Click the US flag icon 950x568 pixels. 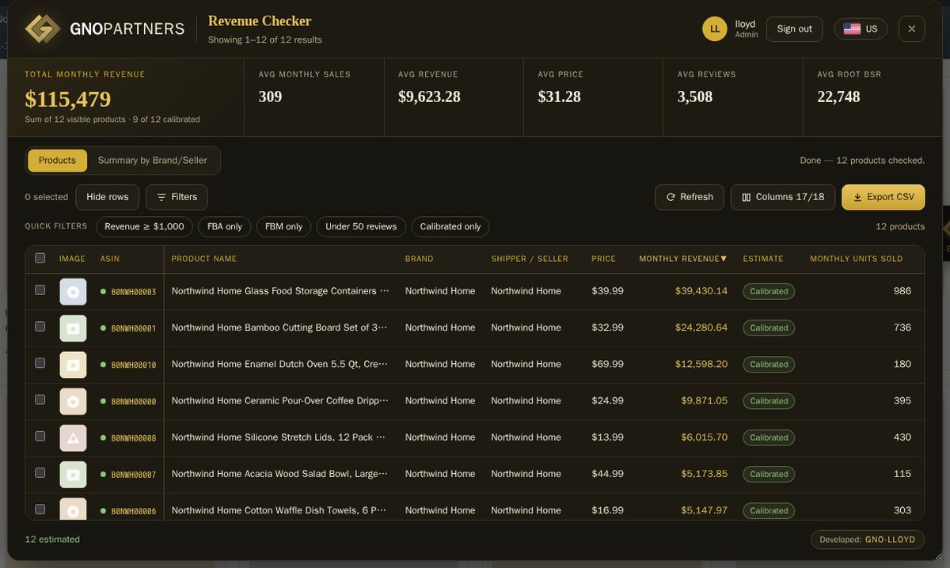[852, 28]
